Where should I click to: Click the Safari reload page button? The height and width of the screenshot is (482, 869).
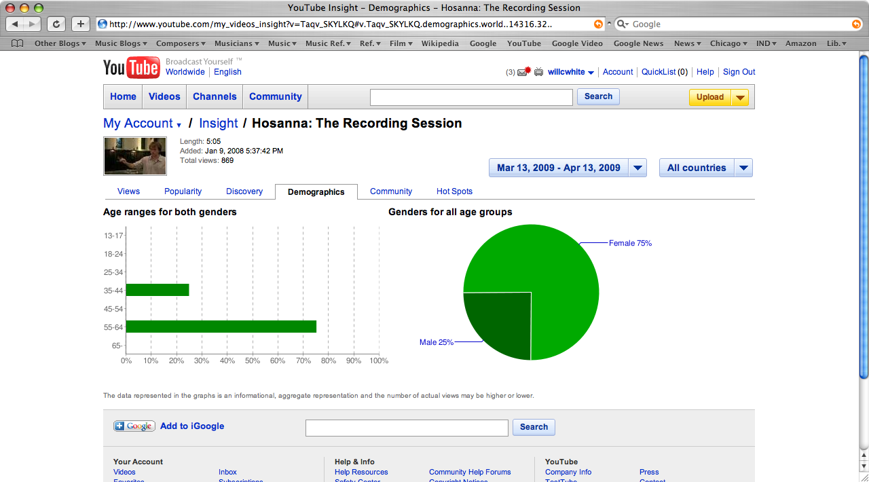(56, 24)
